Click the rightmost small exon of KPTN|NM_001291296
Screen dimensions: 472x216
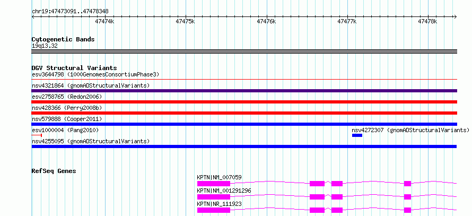pos(408,197)
